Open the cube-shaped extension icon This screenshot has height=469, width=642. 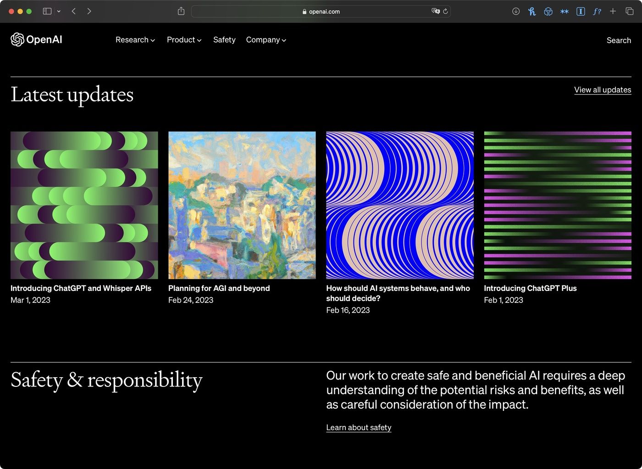(x=548, y=11)
